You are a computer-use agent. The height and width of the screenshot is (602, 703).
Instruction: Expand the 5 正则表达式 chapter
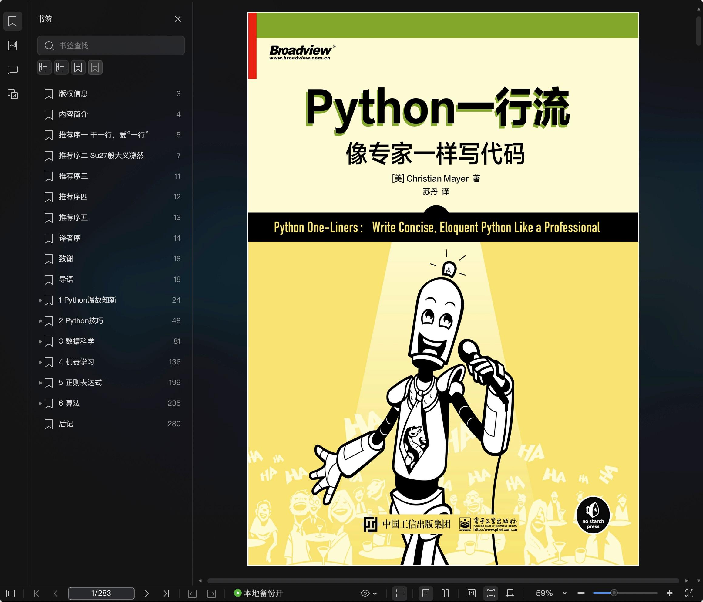click(x=40, y=383)
